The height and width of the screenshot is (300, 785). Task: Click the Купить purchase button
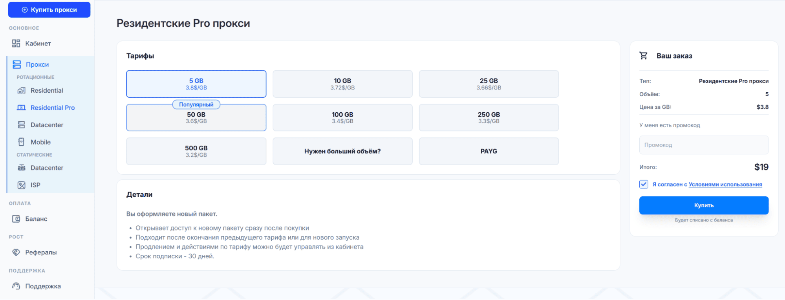[x=704, y=205]
